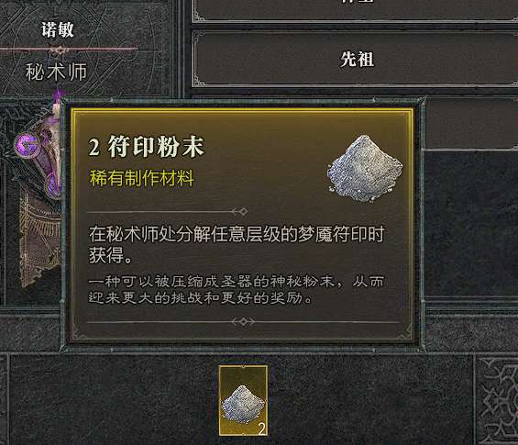Screen dimensions: 518x445
Task: Click the purple flame marker under 秘术师
Action: pos(58,95)
